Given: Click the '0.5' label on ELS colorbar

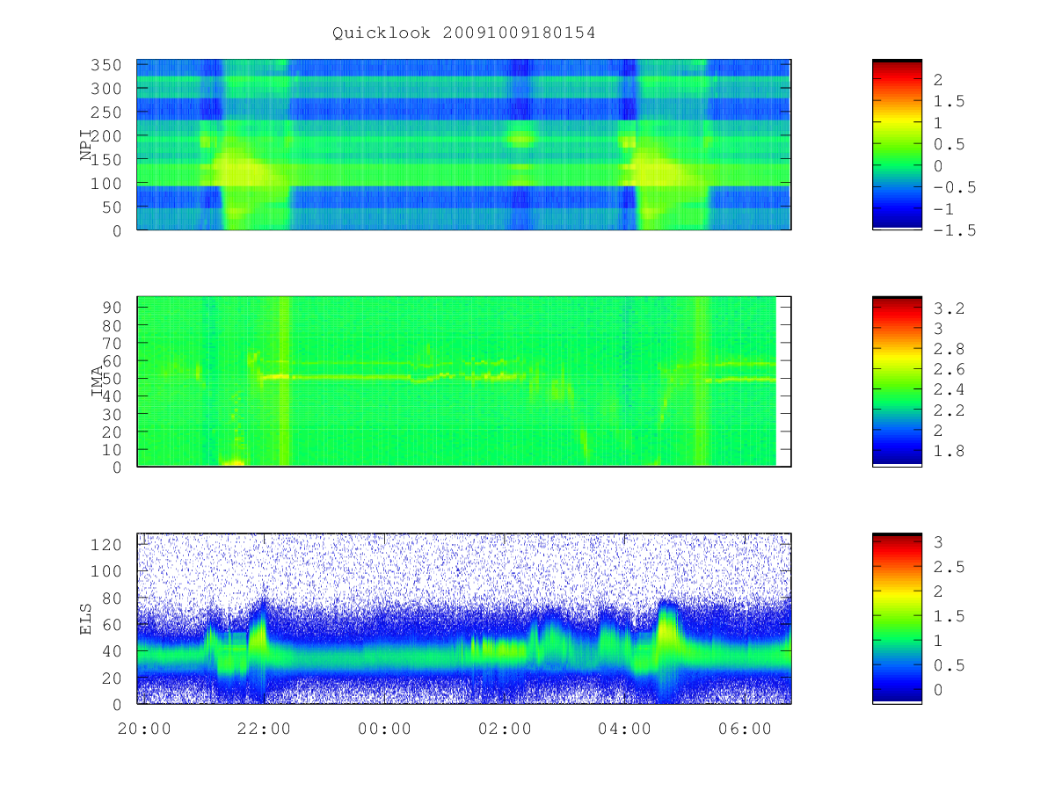Looking at the screenshot, I should tap(948, 665).
